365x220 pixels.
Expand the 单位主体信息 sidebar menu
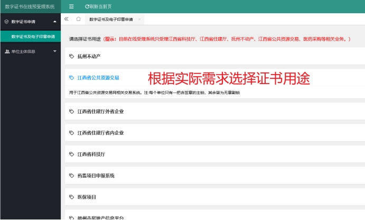click(55, 51)
